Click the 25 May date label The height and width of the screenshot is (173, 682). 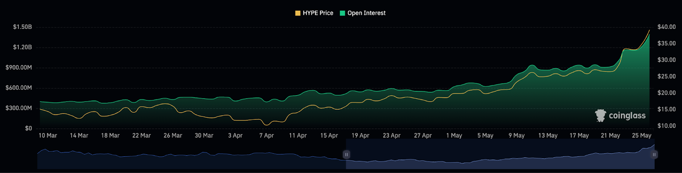(642, 136)
